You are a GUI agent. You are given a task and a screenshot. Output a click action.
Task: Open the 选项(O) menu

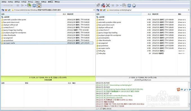[17, 2]
